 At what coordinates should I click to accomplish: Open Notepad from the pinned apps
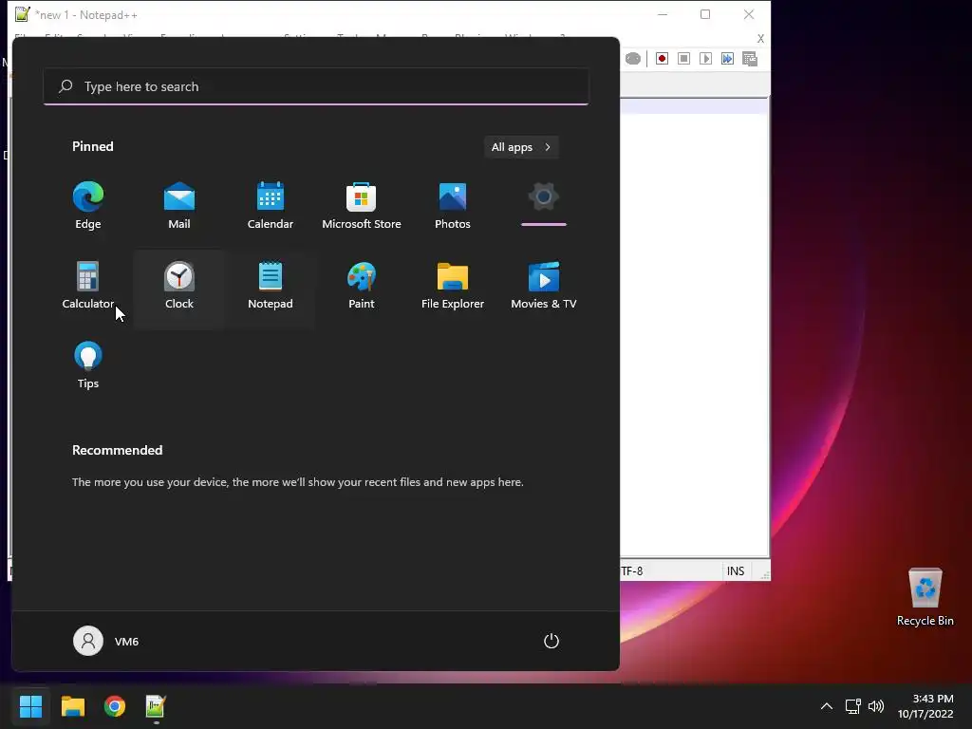coord(271,286)
